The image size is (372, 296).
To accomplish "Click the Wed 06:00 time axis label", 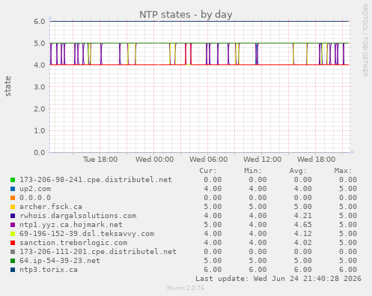I will click(209, 160).
